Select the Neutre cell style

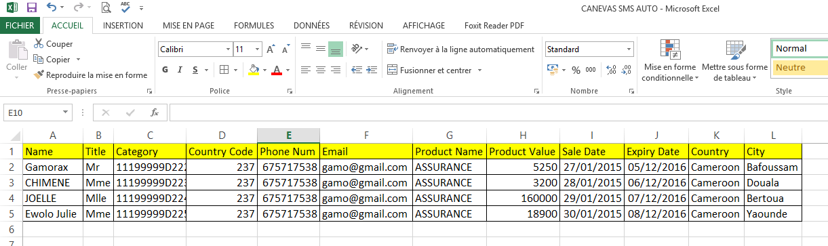pos(800,67)
